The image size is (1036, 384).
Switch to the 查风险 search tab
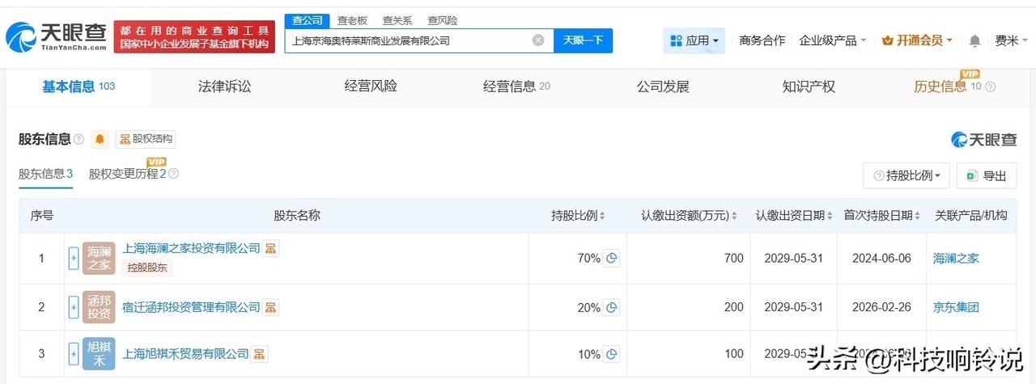443,20
